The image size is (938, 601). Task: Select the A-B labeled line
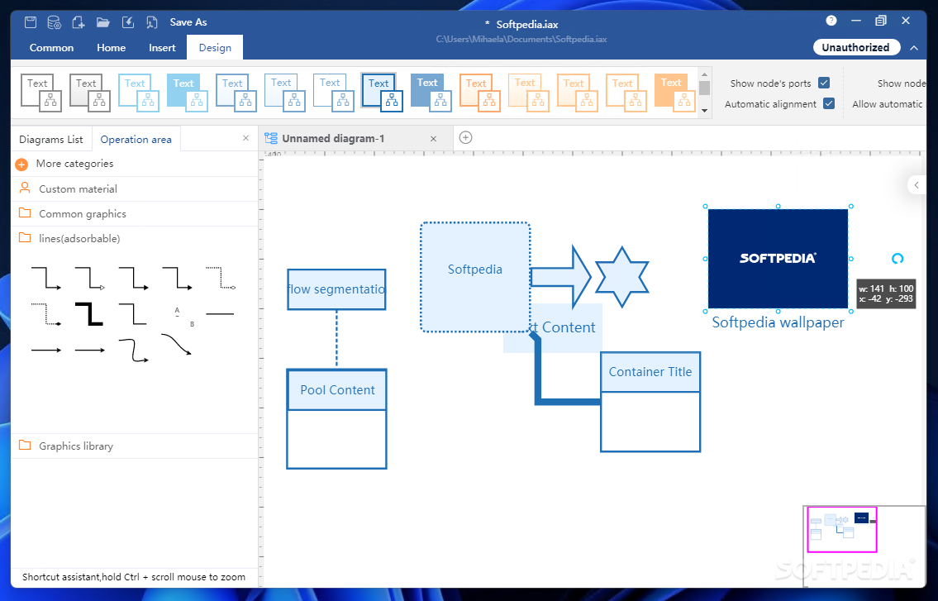pyautogui.click(x=184, y=317)
